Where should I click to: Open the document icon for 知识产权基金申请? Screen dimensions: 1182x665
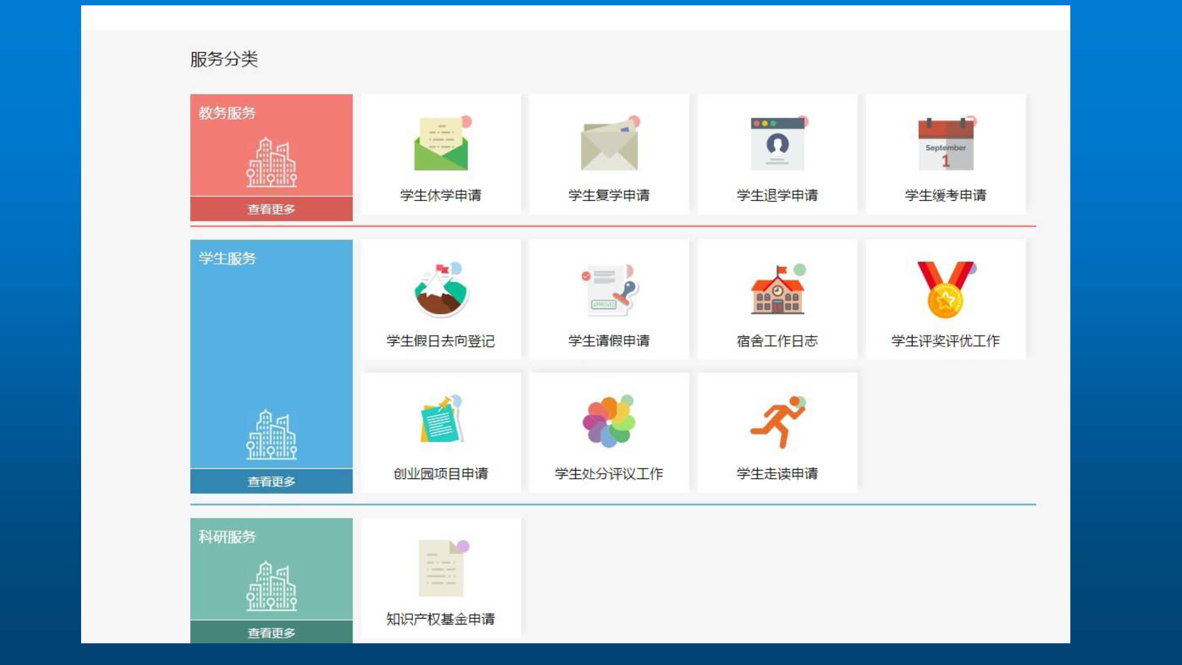pyautogui.click(x=441, y=568)
